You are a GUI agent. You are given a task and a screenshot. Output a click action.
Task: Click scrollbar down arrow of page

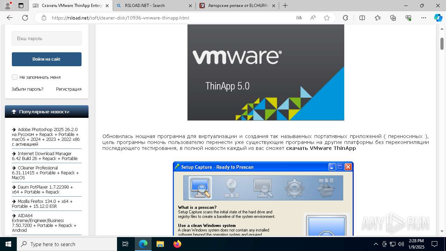point(442,231)
